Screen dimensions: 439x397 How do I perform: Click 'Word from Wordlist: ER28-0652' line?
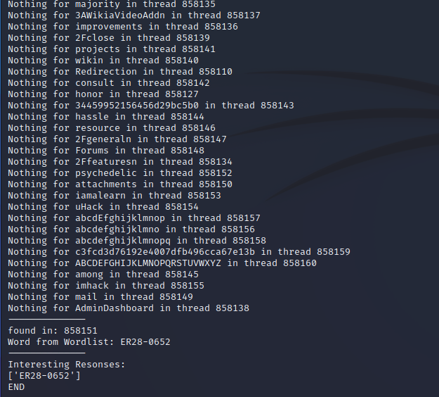pos(89,341)
